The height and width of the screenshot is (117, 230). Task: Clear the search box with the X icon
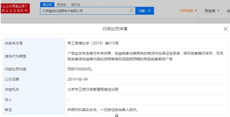(x=131, y=11)
